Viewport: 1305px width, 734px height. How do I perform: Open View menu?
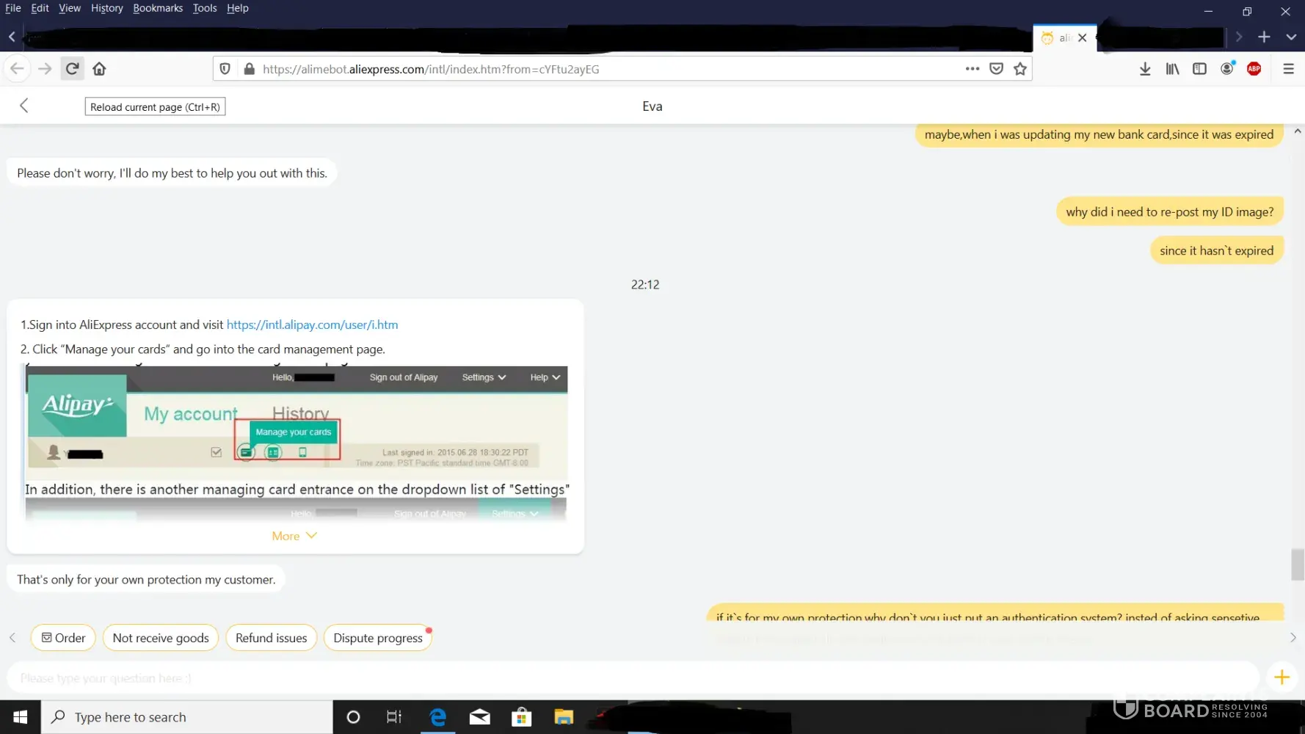(x=70, y=8)
